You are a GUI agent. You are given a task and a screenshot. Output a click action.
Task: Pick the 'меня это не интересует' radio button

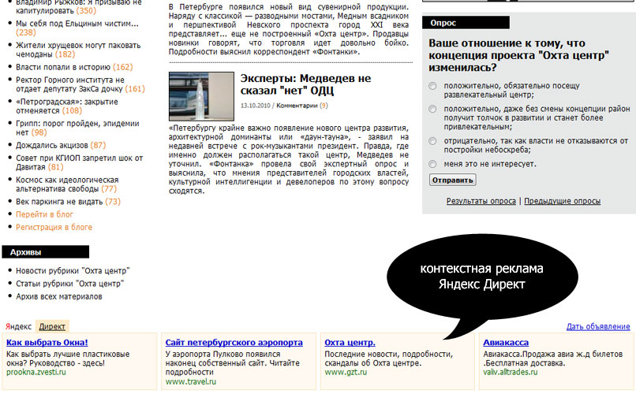pyautogui.click(x=432, y=164)
